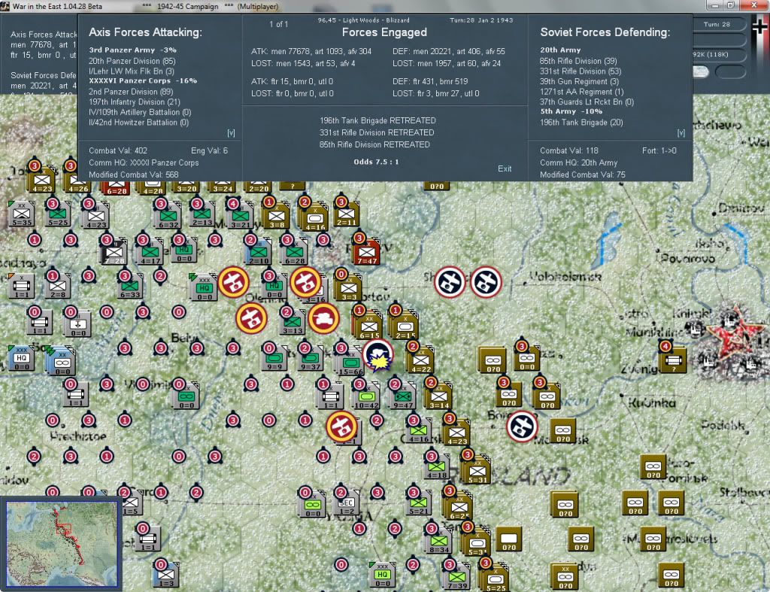Select the 4=18 infantry counter

(x=437, y=466)
